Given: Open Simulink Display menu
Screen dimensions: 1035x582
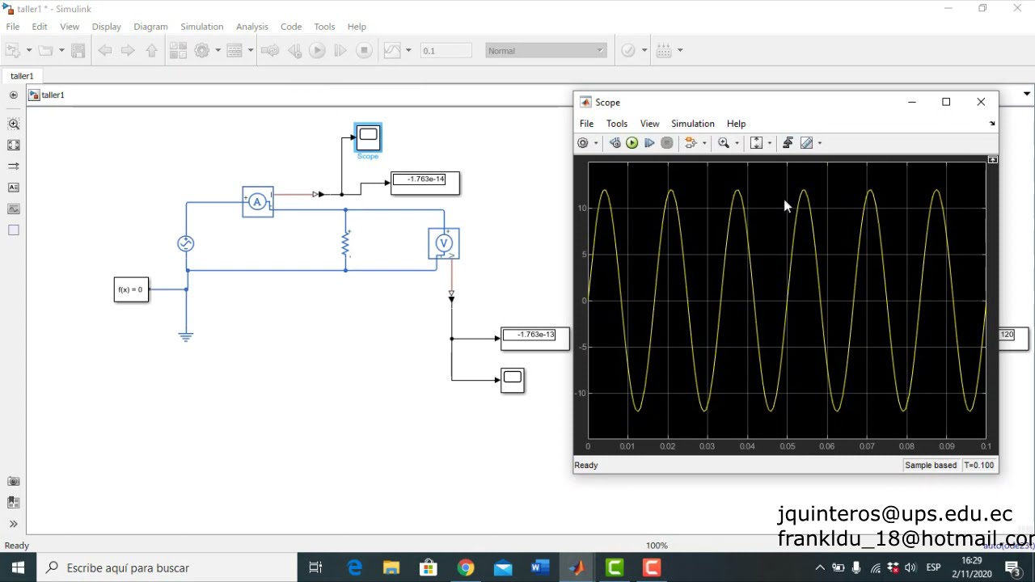Looking at the screenshot, I should 106,27.
